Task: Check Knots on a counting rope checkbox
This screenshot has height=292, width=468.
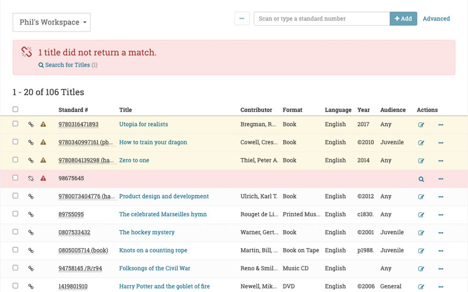Action: point(15,250)
